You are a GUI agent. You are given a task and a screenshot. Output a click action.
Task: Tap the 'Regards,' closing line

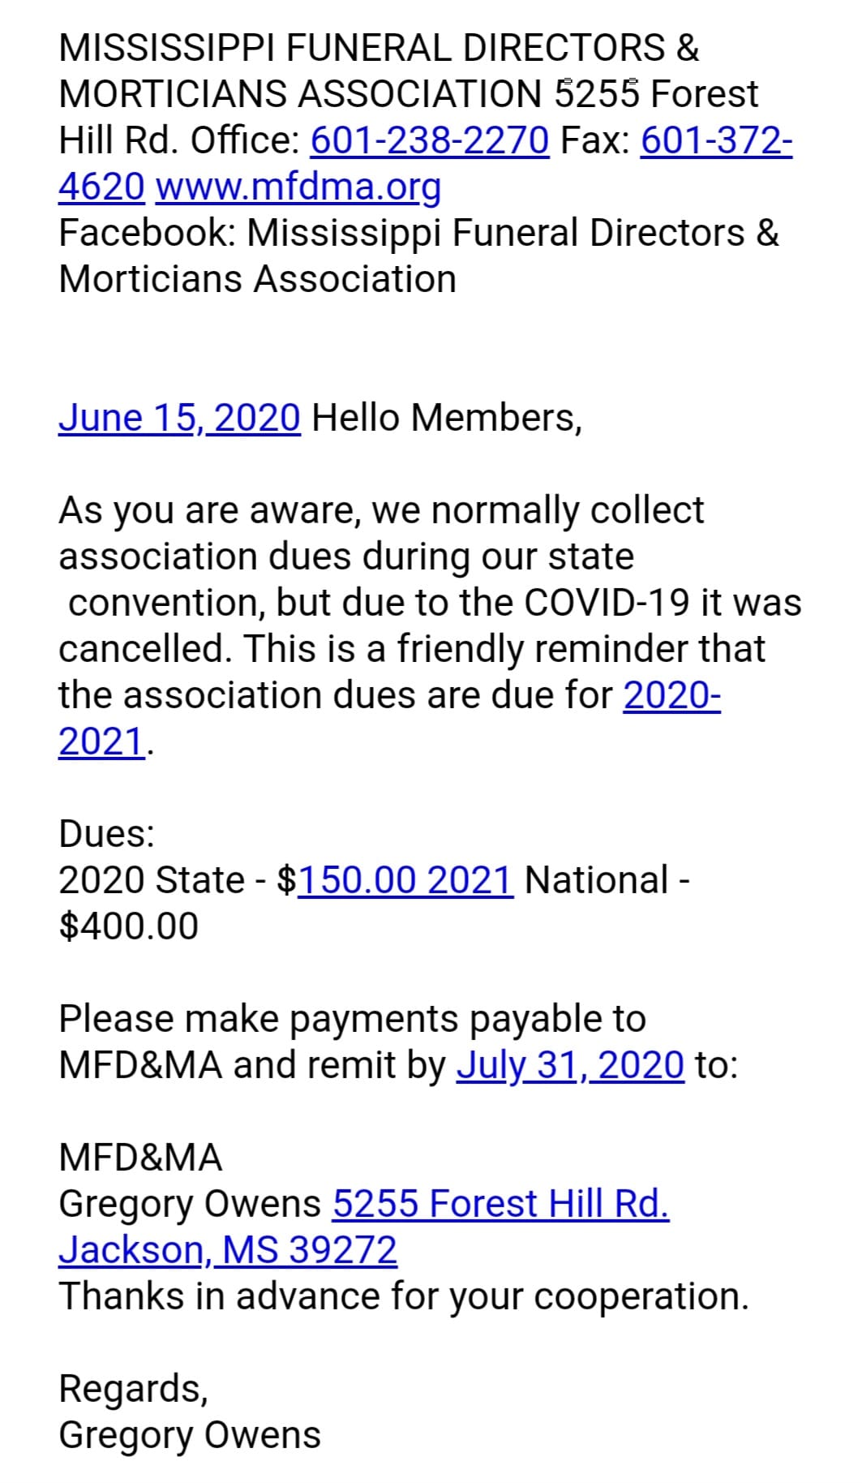tap(133, 1389)
